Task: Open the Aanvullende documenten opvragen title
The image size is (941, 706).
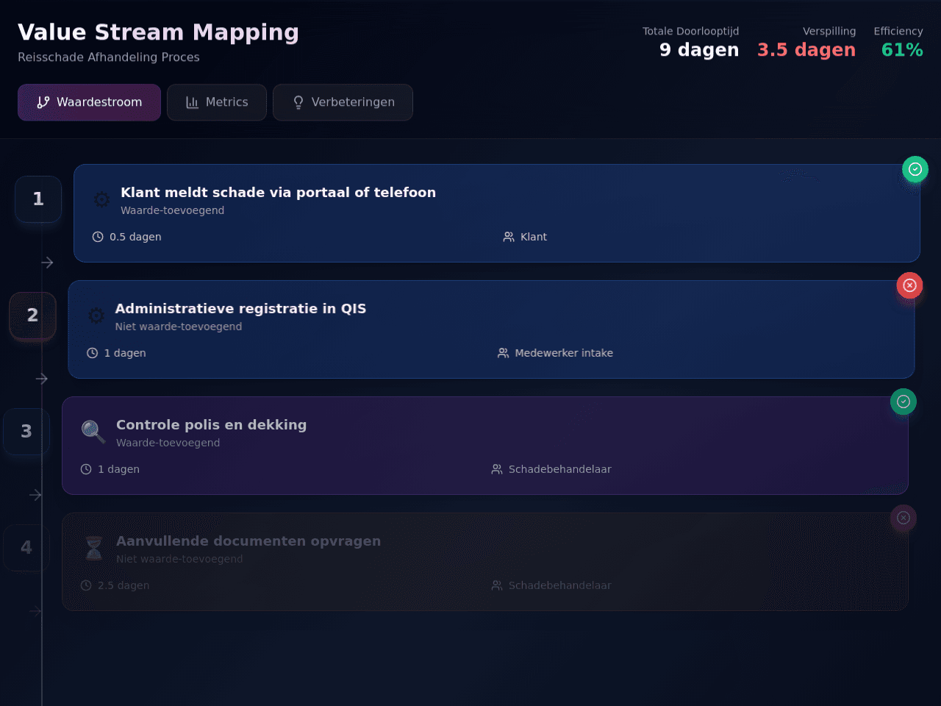Action: click(248, 541)
